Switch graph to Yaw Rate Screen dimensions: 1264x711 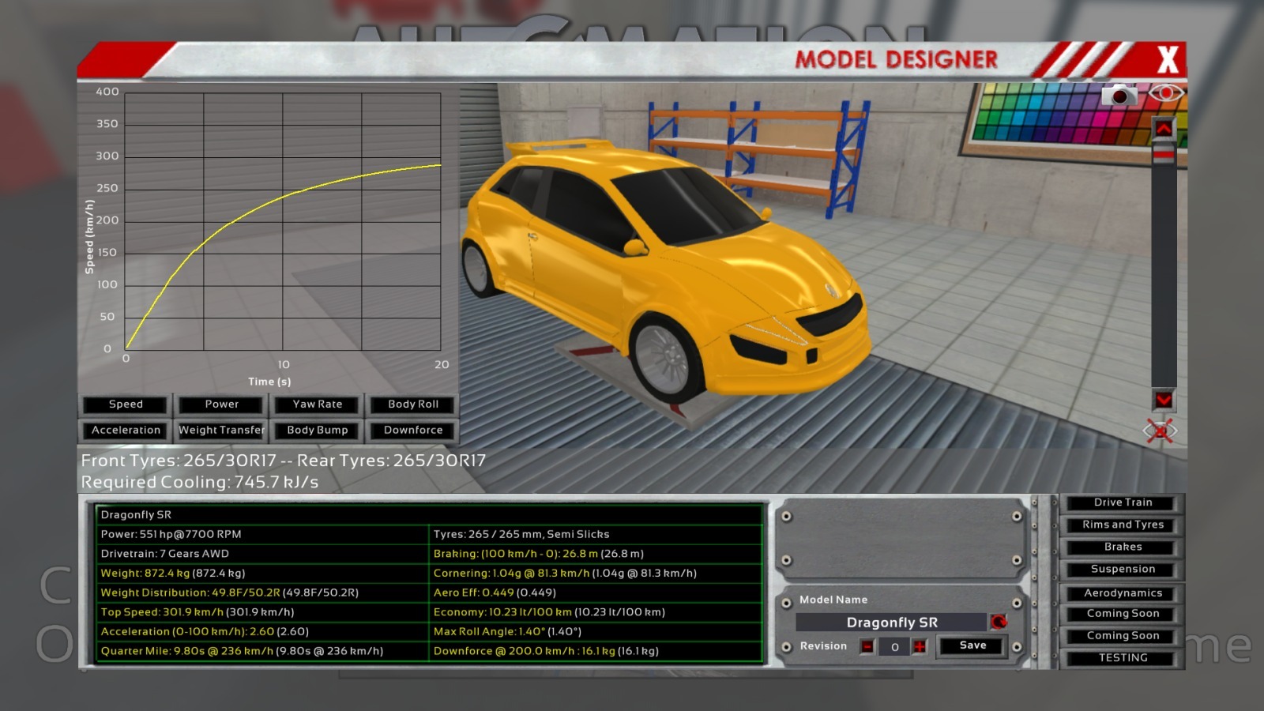318,404
